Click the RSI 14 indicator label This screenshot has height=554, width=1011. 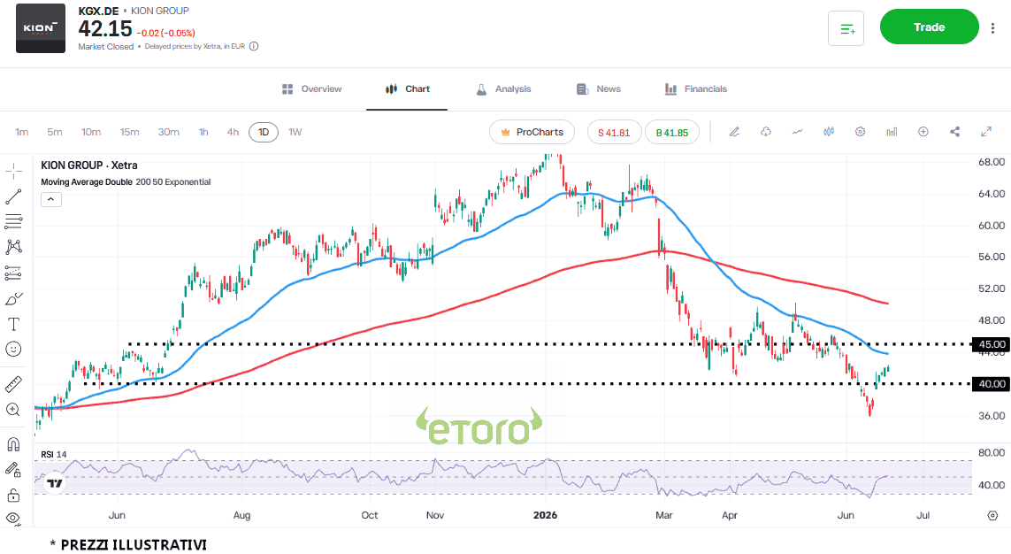point(54,455)
